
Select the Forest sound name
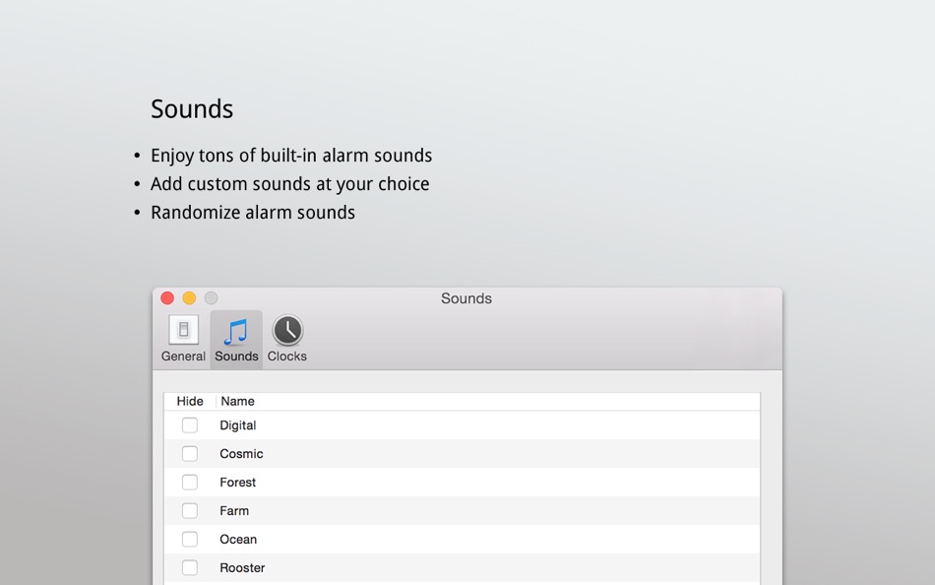pos(237,483)
